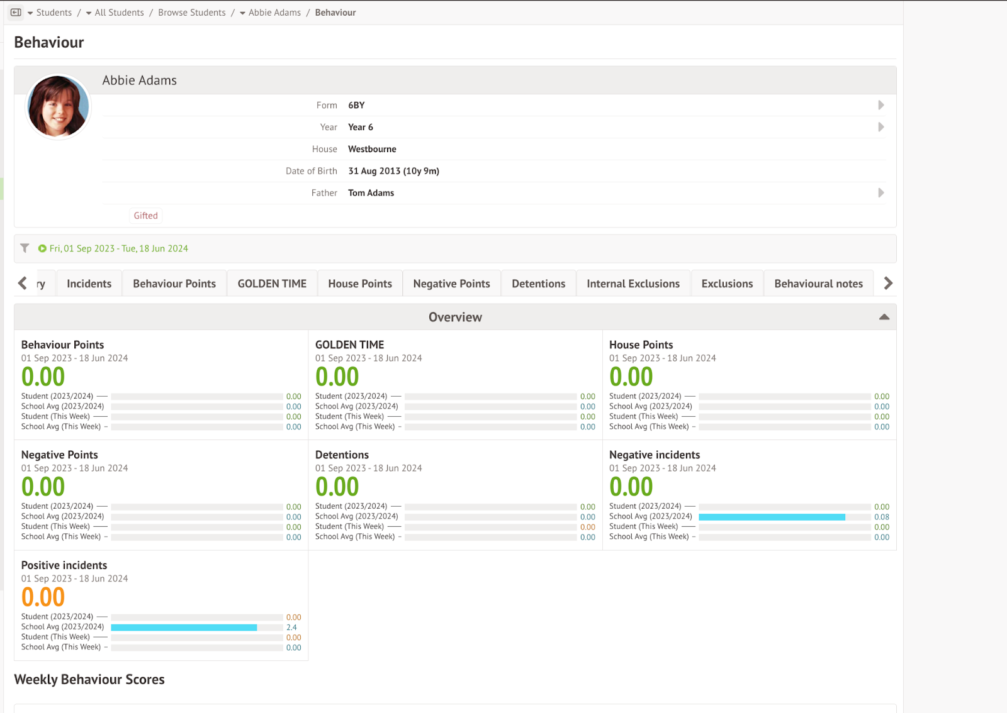Screen dimensions: 1007x713
Task: Go to Browse Students in breadcrumb
Action: click(191, 13)
